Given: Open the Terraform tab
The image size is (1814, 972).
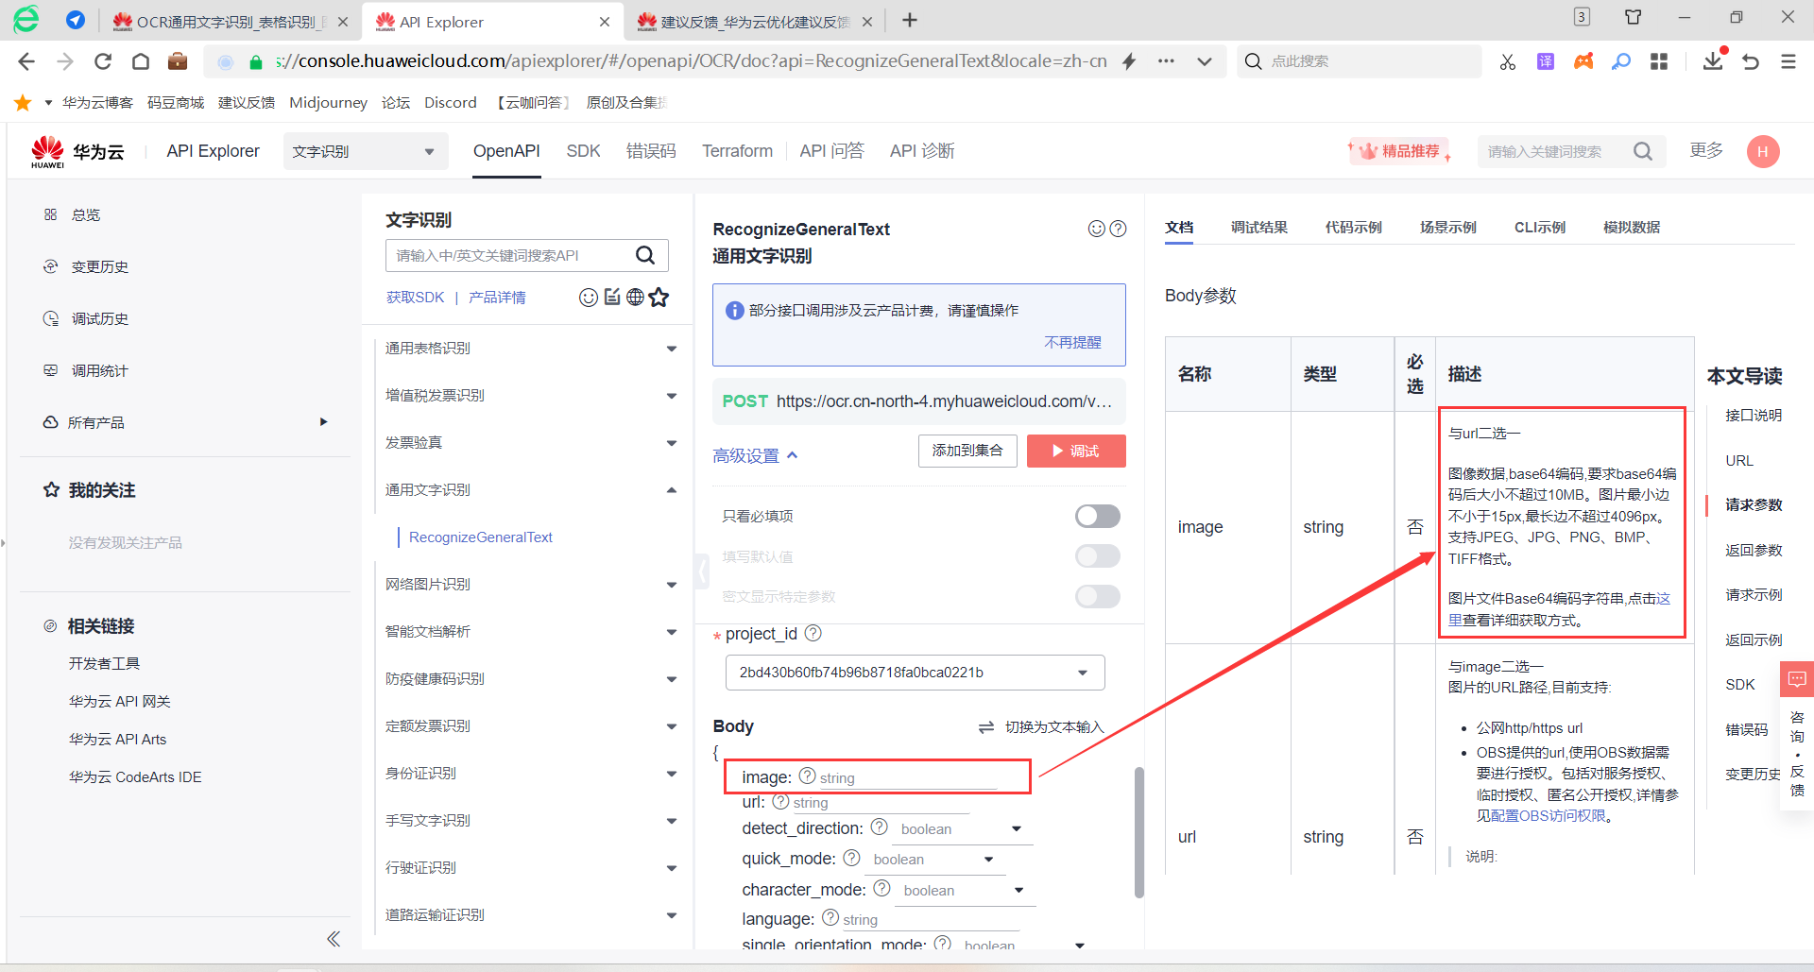Looking at the screenshot, I should [737, 151].
